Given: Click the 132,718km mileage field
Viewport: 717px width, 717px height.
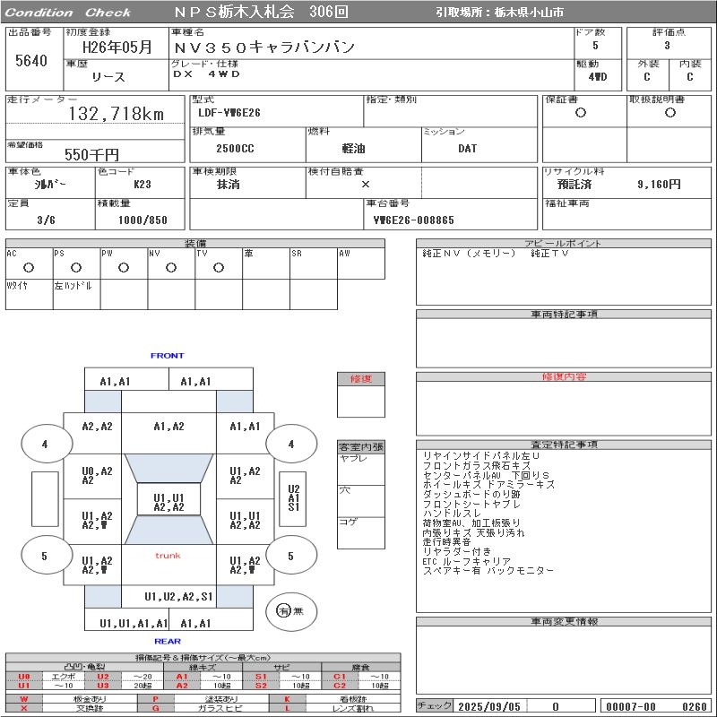Looking at the screenshot, I should 95,114.
